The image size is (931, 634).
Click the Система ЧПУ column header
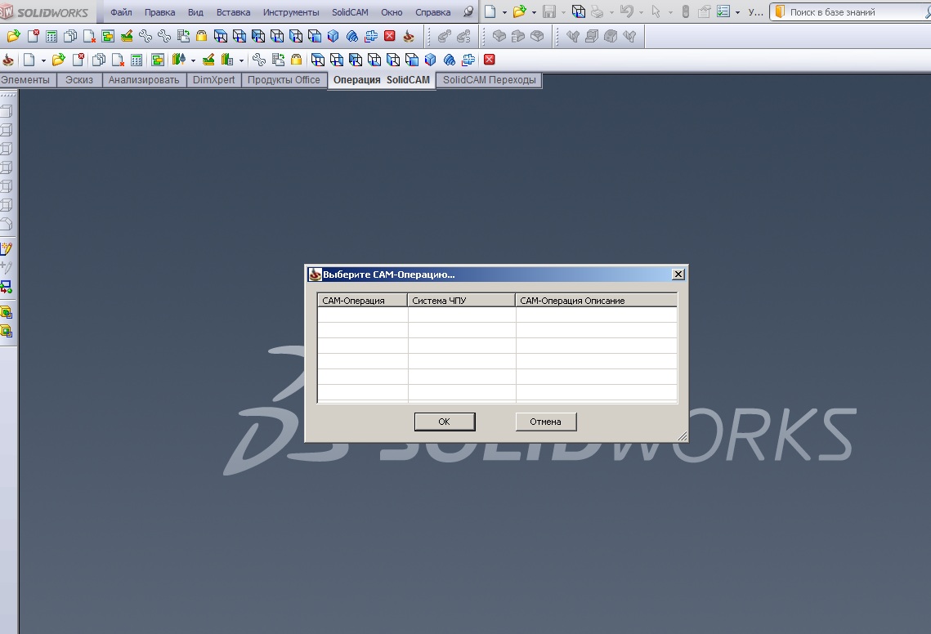[461, 301]
